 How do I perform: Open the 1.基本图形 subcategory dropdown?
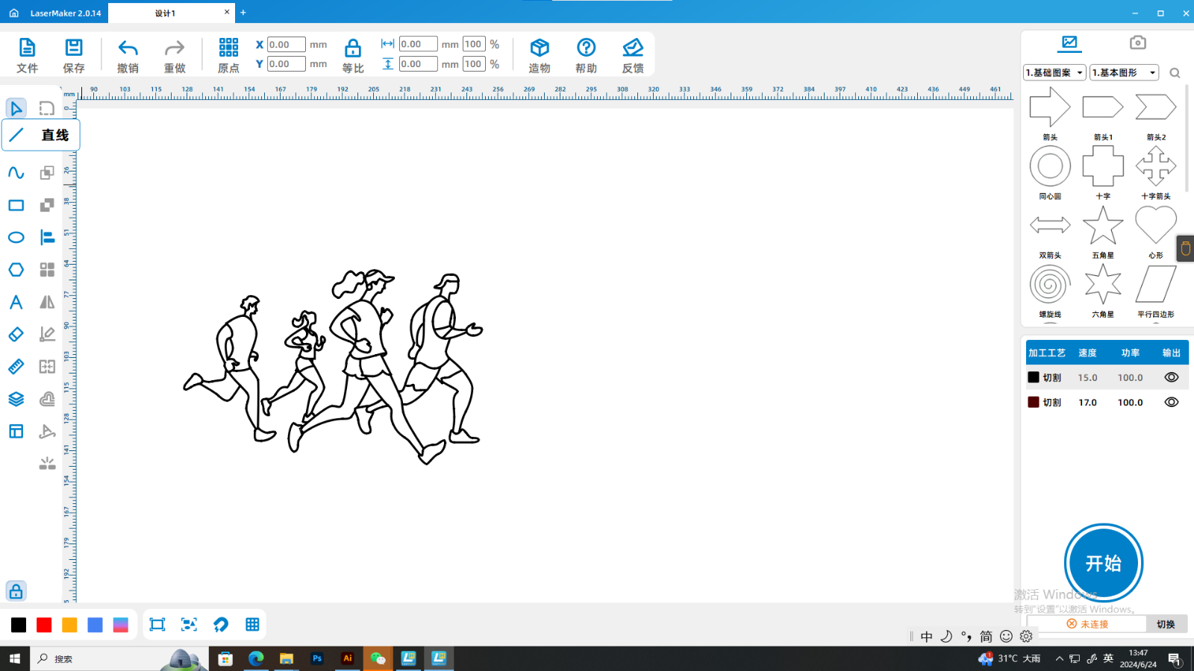point(1124,72)
